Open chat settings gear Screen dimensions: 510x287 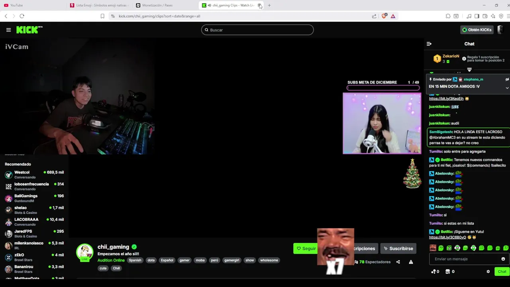[488, 271]
